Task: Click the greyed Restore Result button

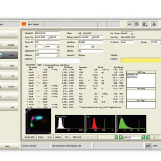Action: (x=90, y=137)
